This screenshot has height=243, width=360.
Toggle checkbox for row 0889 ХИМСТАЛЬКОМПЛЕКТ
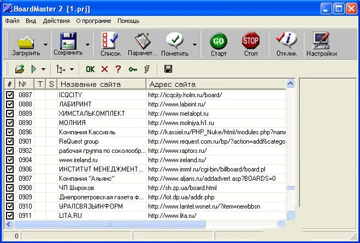pos(10,114)
